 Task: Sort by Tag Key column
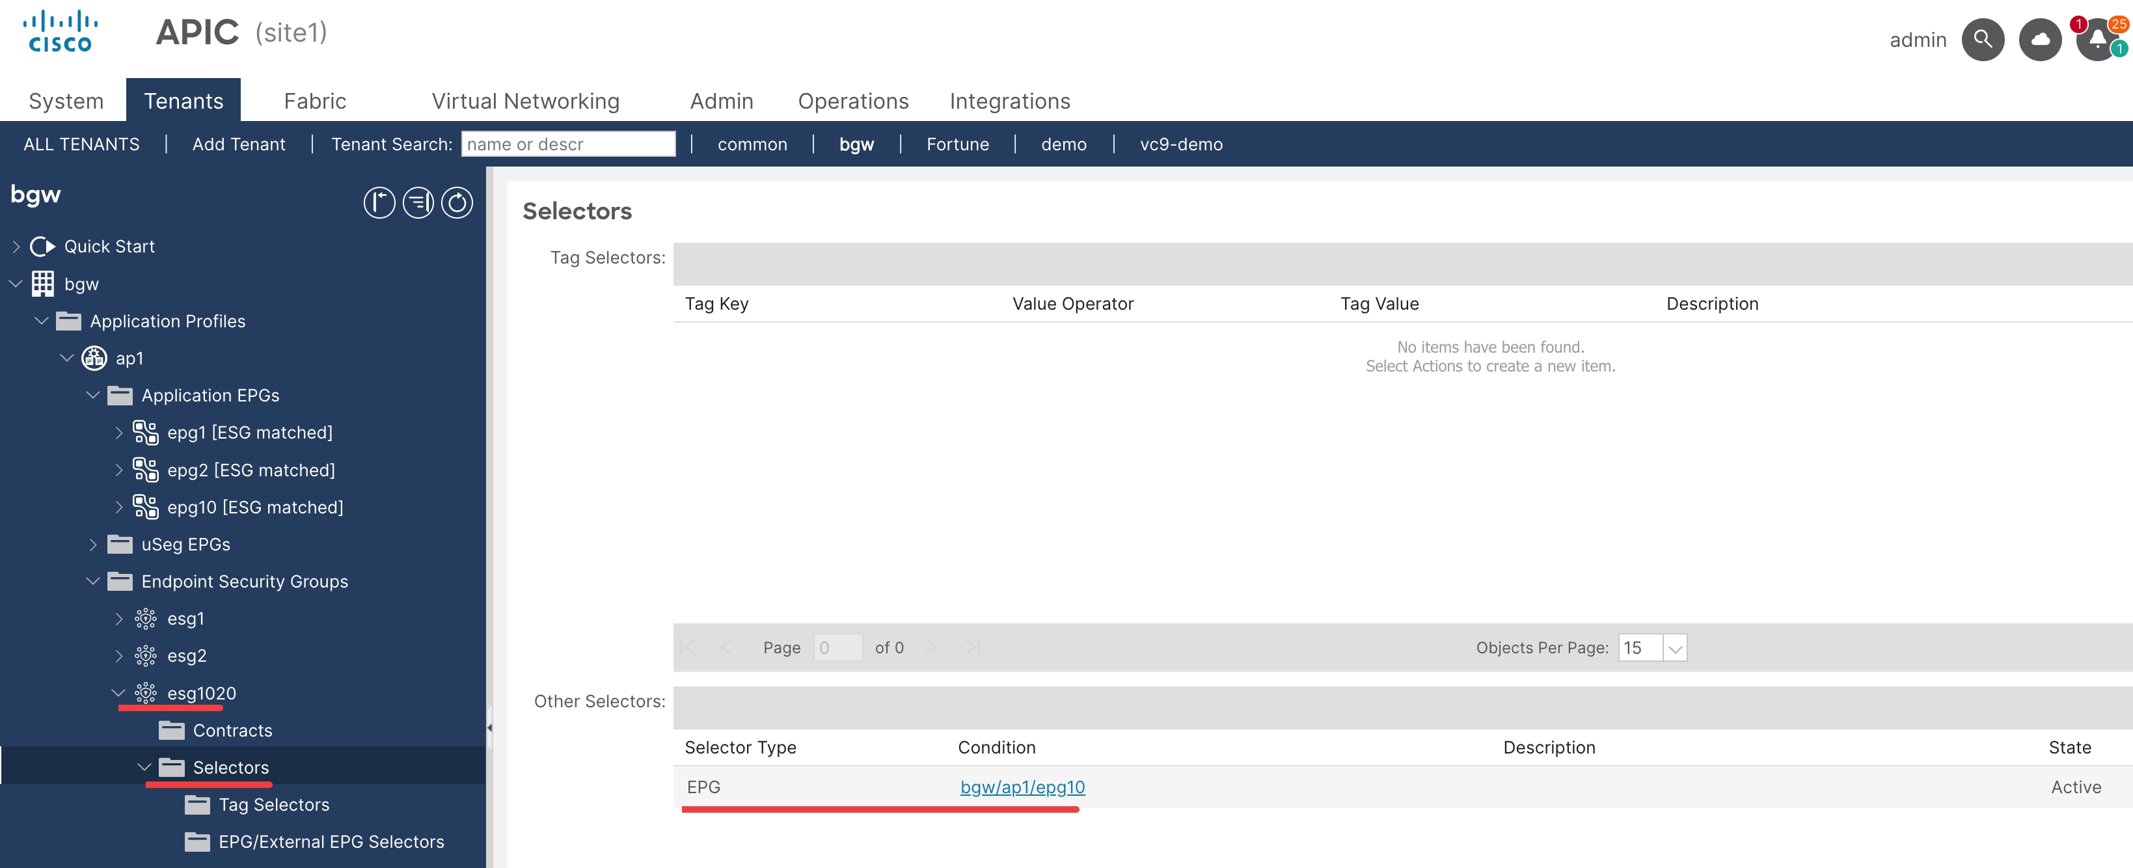[x=716, y=304]
